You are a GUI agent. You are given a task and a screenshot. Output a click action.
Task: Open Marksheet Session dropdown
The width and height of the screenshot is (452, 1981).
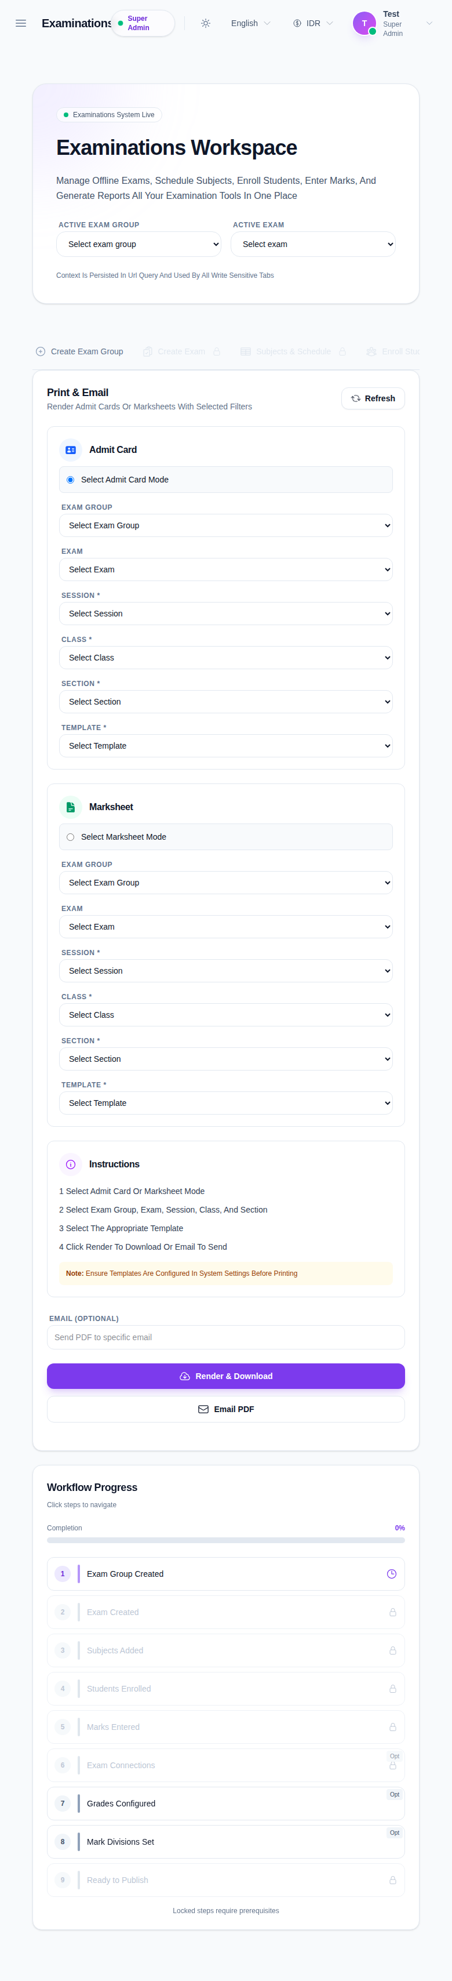[x=226, y=971]
